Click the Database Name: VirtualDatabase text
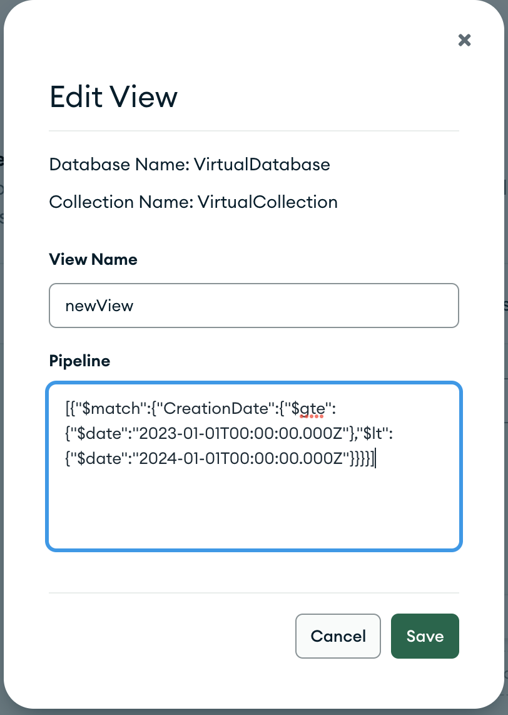The image size is (508, 715). [x=190, y=165]
